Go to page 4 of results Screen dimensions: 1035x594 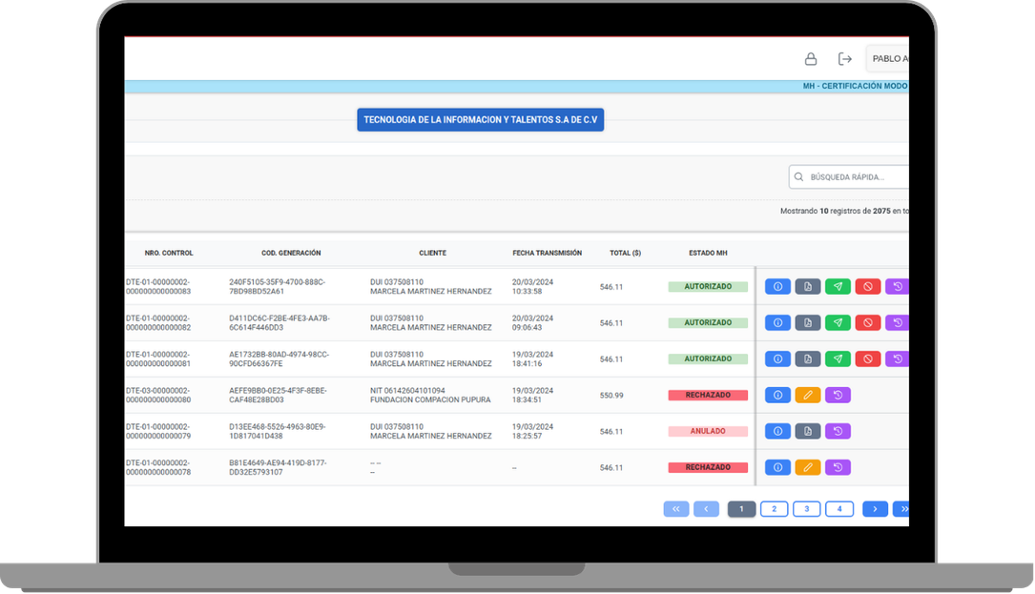pyautogui.click(x=839, y=509)
